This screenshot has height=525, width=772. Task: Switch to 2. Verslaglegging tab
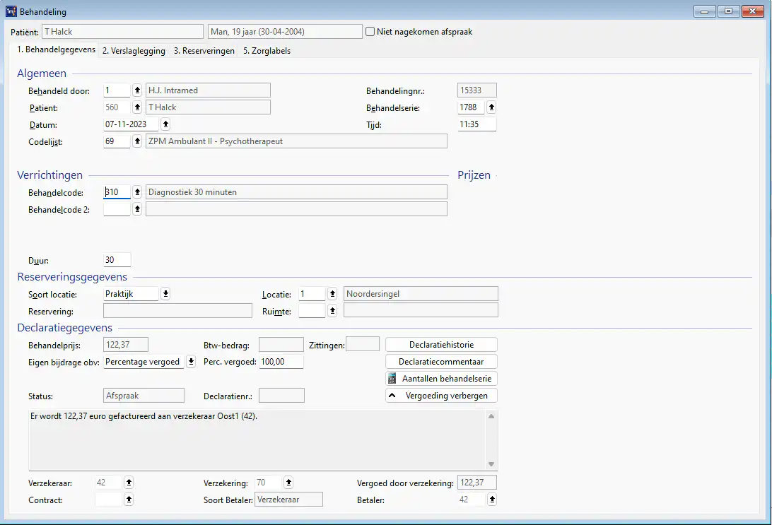click(134, 51)
